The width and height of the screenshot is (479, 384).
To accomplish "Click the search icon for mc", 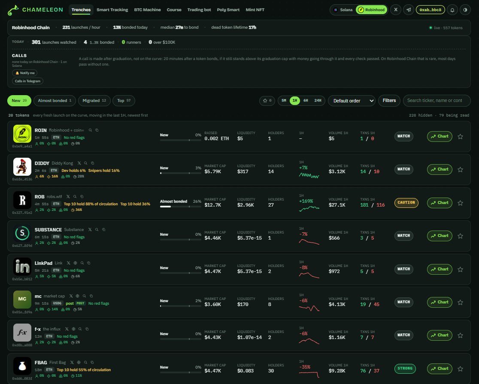I will 84,296.
